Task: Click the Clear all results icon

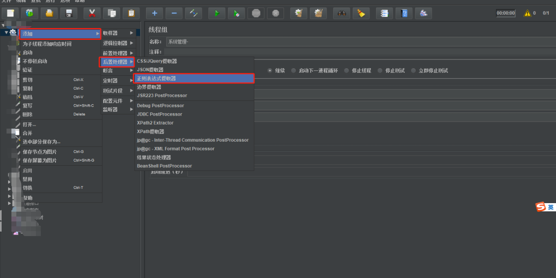Action: coord(319,13)
